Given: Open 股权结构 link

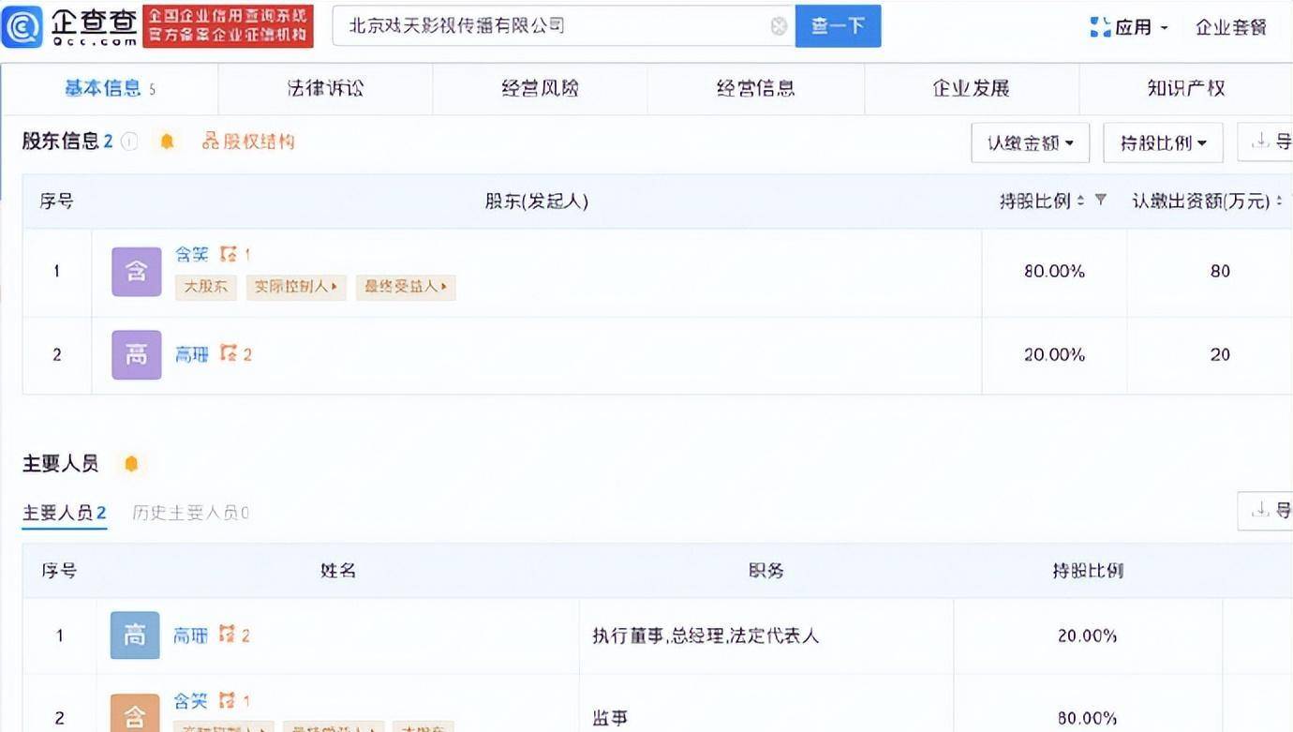Looking at the screenshot, I should (x=259, y=142).
